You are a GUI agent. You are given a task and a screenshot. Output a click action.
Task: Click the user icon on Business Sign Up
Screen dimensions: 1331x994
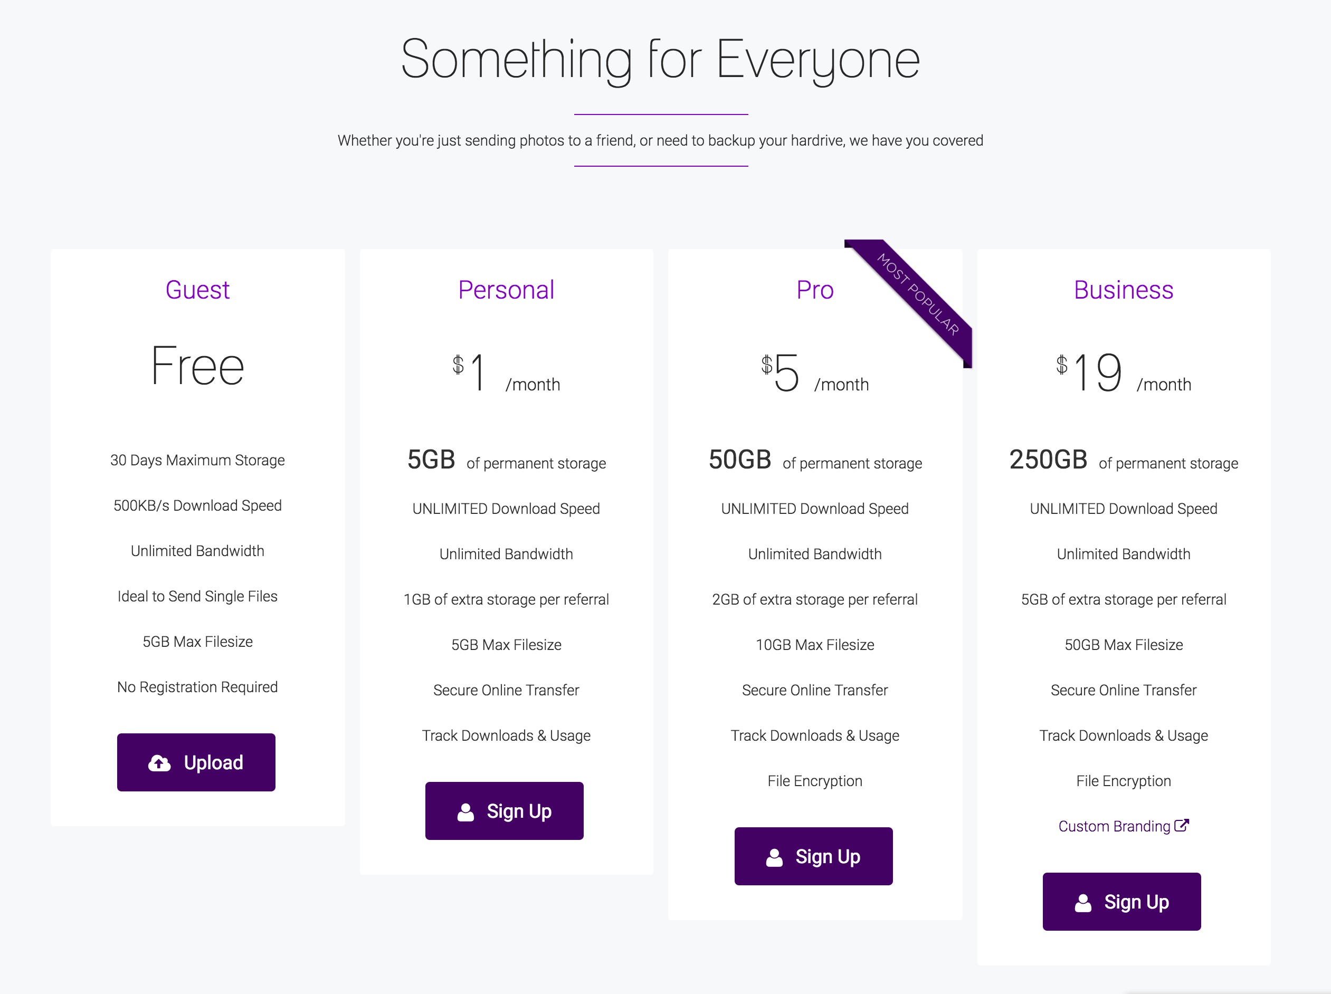click(1083, 903)
